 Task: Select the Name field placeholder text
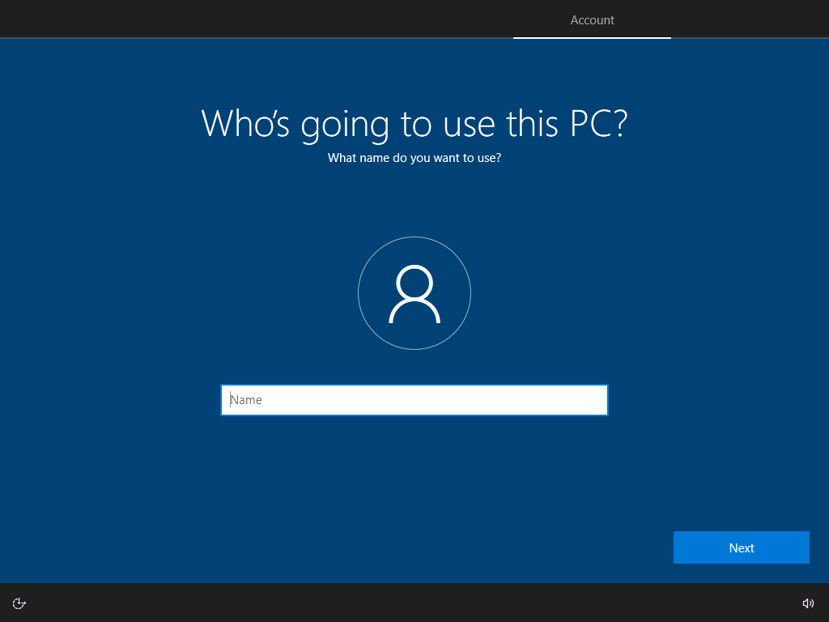(x=246, y=399)
